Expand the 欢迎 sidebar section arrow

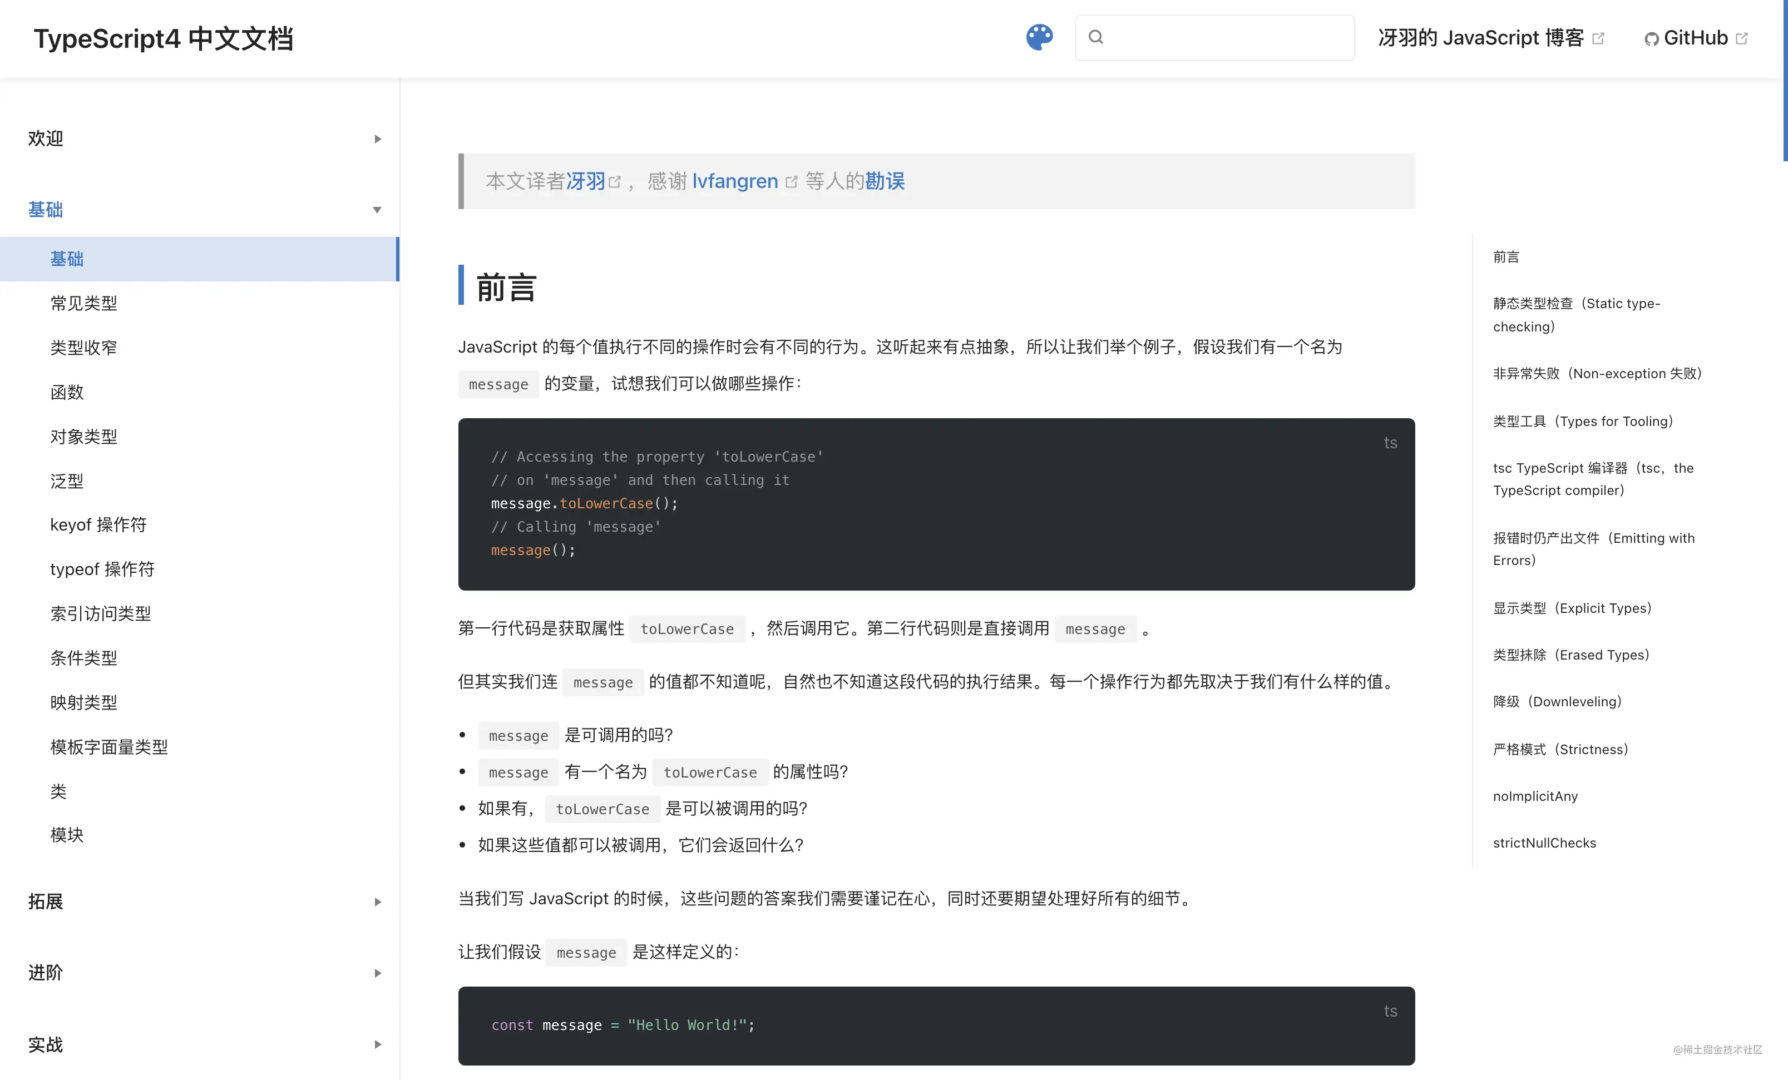pyautogui.click(x=377, y=138)
